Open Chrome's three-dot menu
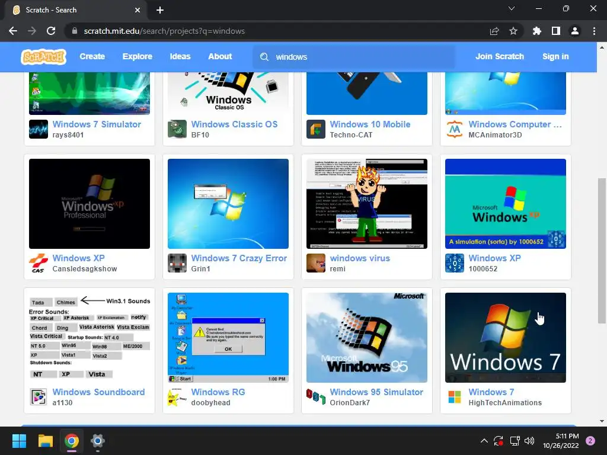607x455 pixels. (x=594, y=31)
